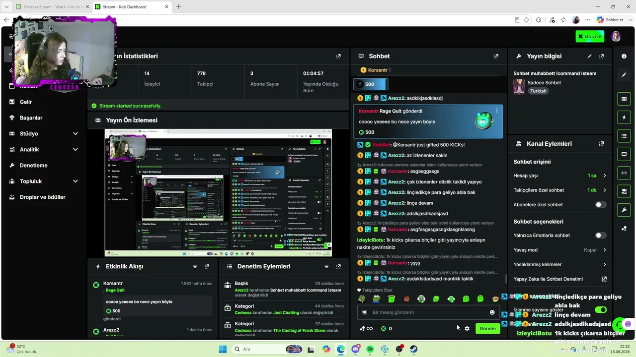
Task: Pop out the Etkinlik Akışı panel
Action: pyautogui.click(x=207, y=266)
